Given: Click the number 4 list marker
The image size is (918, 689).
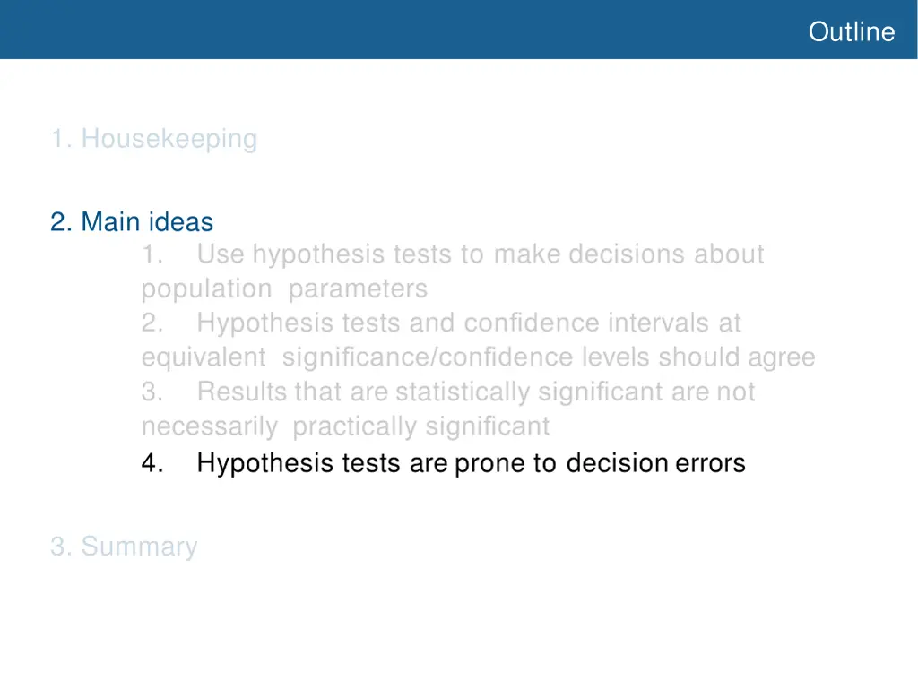Looking at the screenshot, I should 152,463.
